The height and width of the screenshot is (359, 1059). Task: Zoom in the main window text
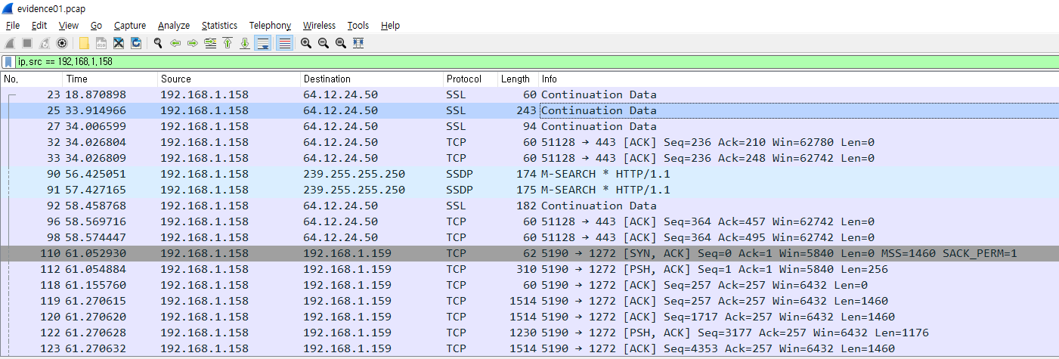pyautogui.click(x=306, y=43)
